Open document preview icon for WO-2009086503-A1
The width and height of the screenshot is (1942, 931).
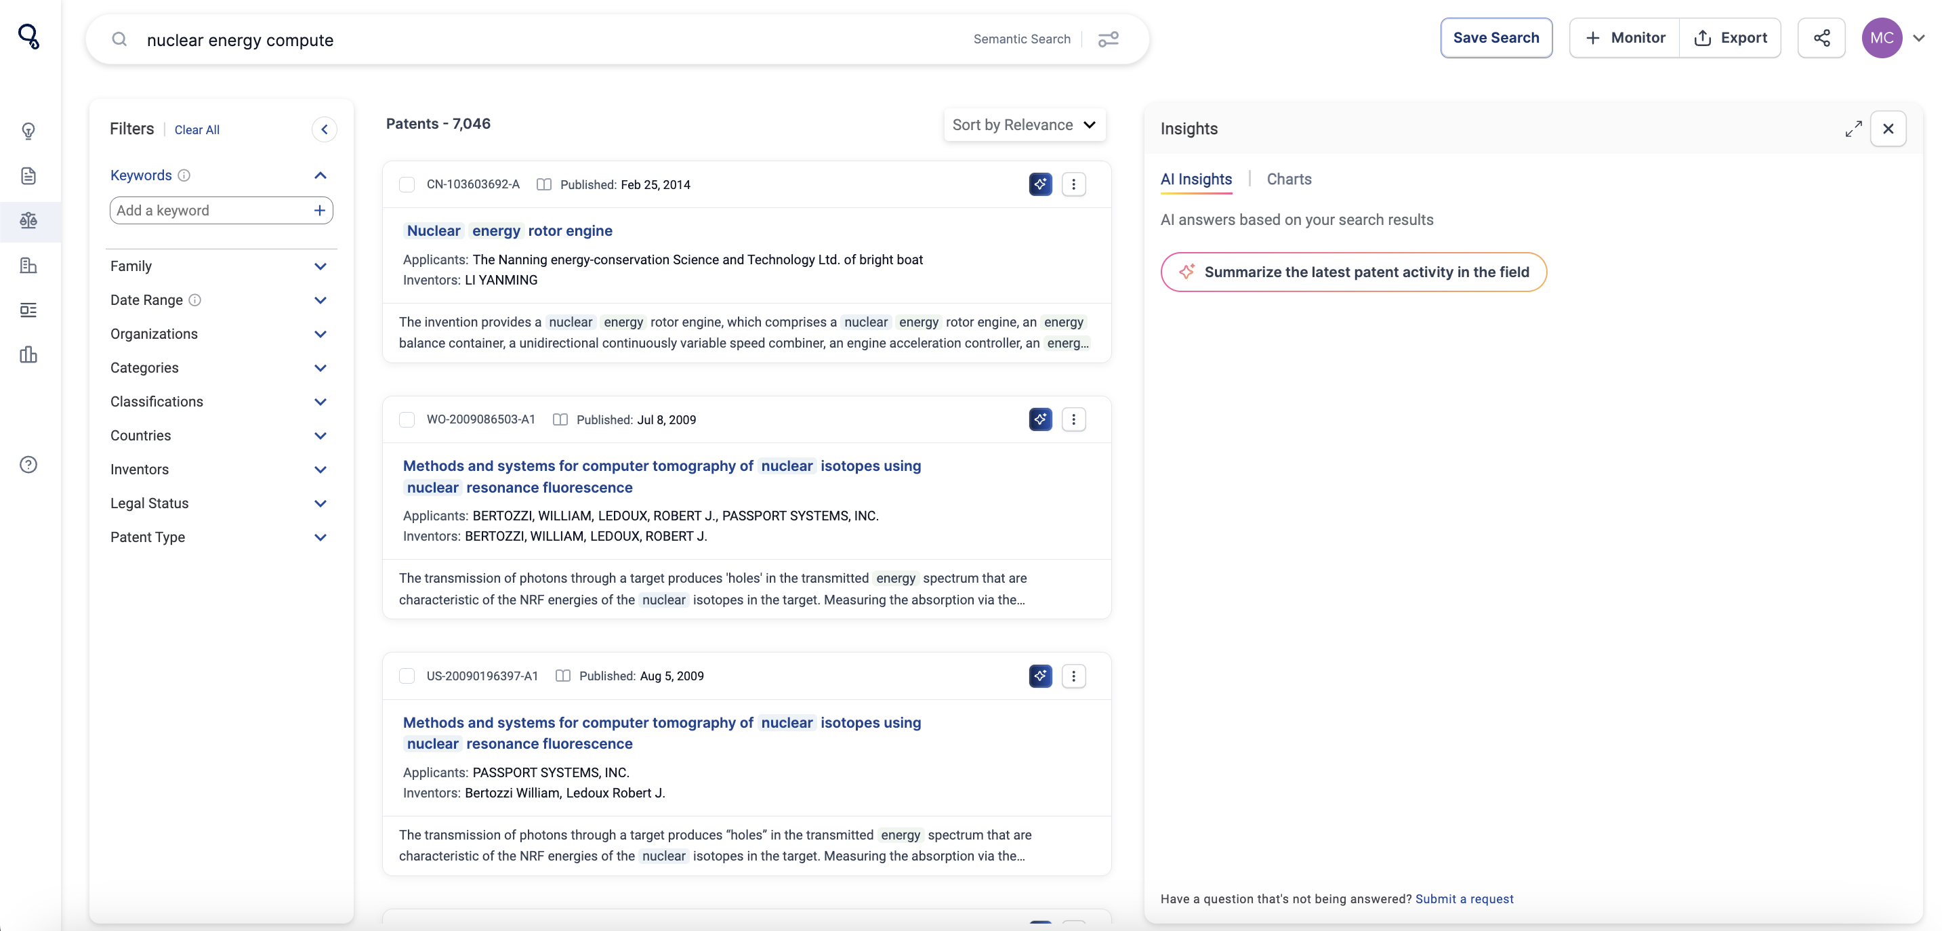click(x=560, y=420)
